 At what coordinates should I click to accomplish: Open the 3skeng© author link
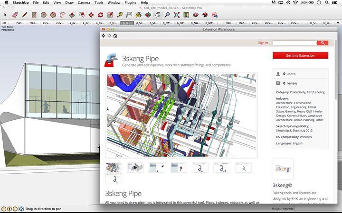(x=282, y=185)
